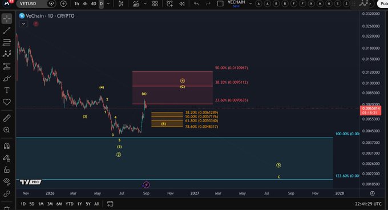Image resolution: width=388 pixels, height=210 pixels.
Task: Start bar replay mode
Action: (182, 4)
